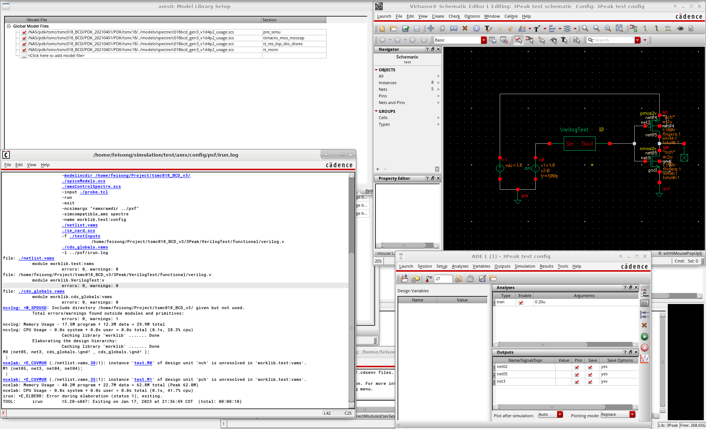This screenshot has width=706, height=429.
Task: Click the Load State folder icon in ADE
Action: (x=493, y=279)
